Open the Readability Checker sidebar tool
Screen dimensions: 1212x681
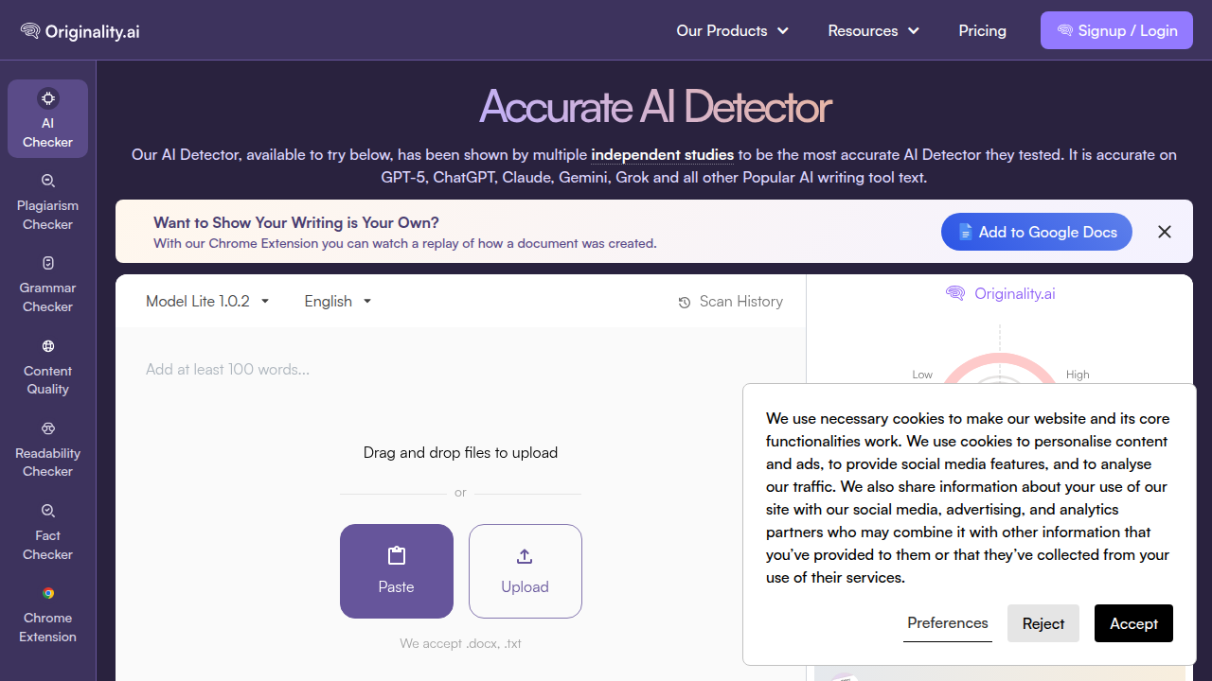point(47,449)
